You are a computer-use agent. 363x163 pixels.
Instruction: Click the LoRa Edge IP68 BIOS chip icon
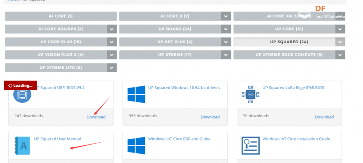(x=250, y=94)
